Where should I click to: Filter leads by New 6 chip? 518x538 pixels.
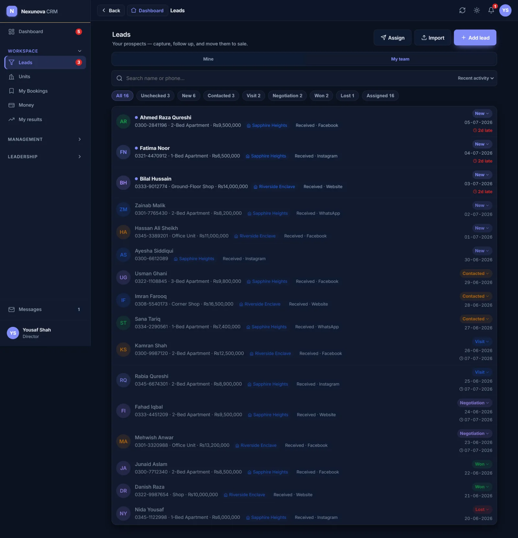[x=189, y=96]
